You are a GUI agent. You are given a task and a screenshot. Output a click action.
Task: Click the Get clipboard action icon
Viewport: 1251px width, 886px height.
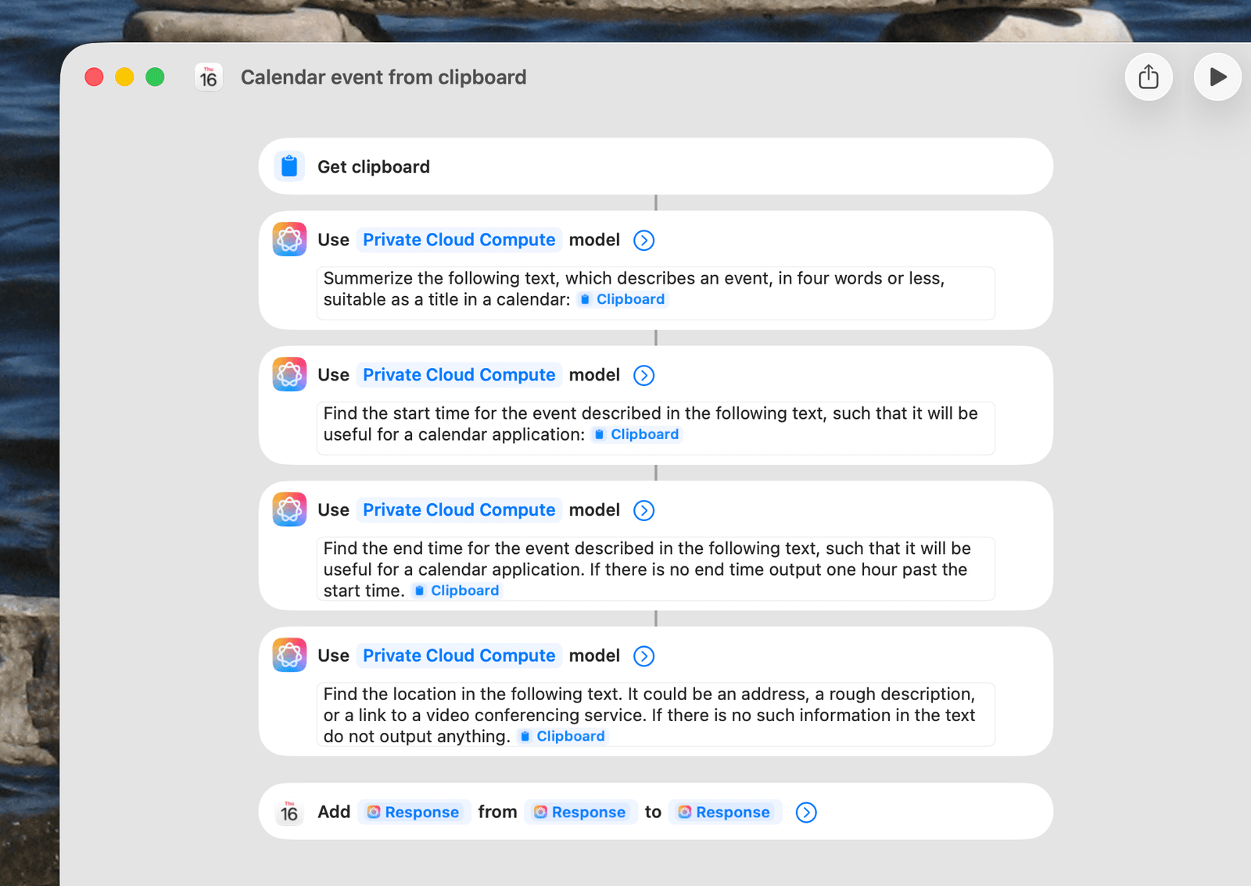[x=289, y=166]
